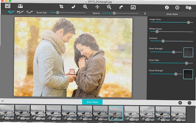This screenshot has height=123, width=196.
Task: Adjust the Snow Fade slider
Action: pyautogui.click(x=171, y=63)
